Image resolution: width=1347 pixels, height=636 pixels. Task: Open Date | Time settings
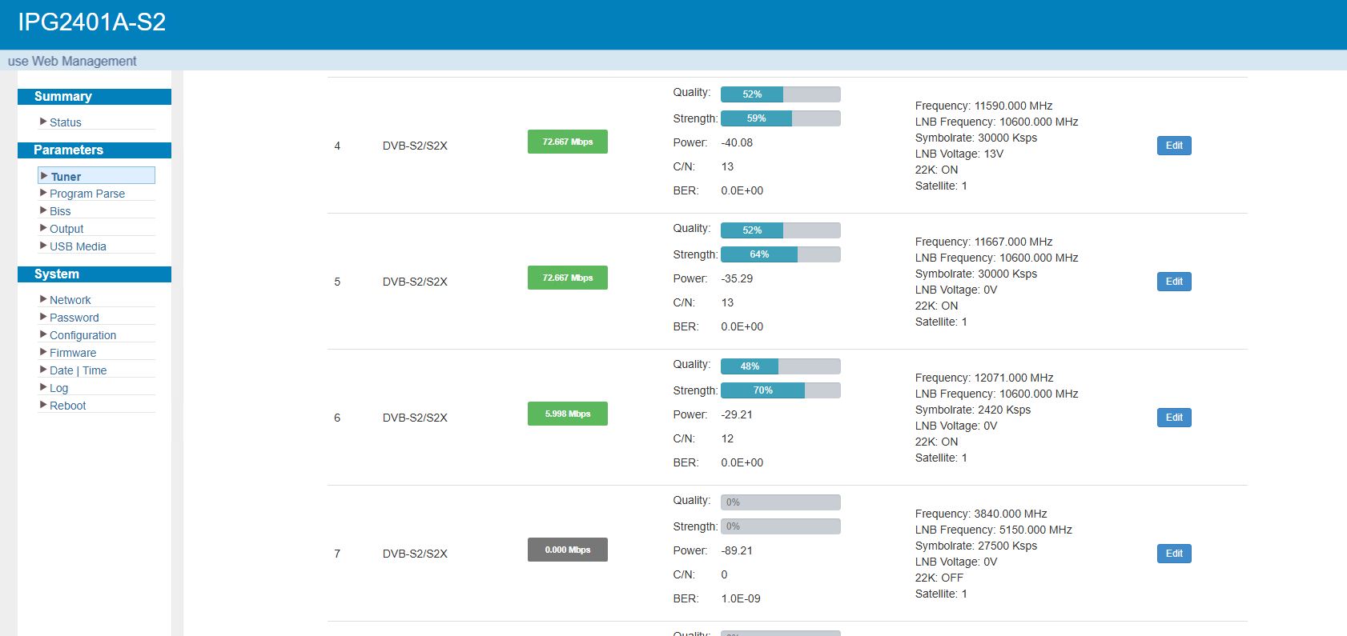click(x=78, y=370)
